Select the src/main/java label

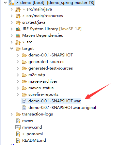click(39, 9)
